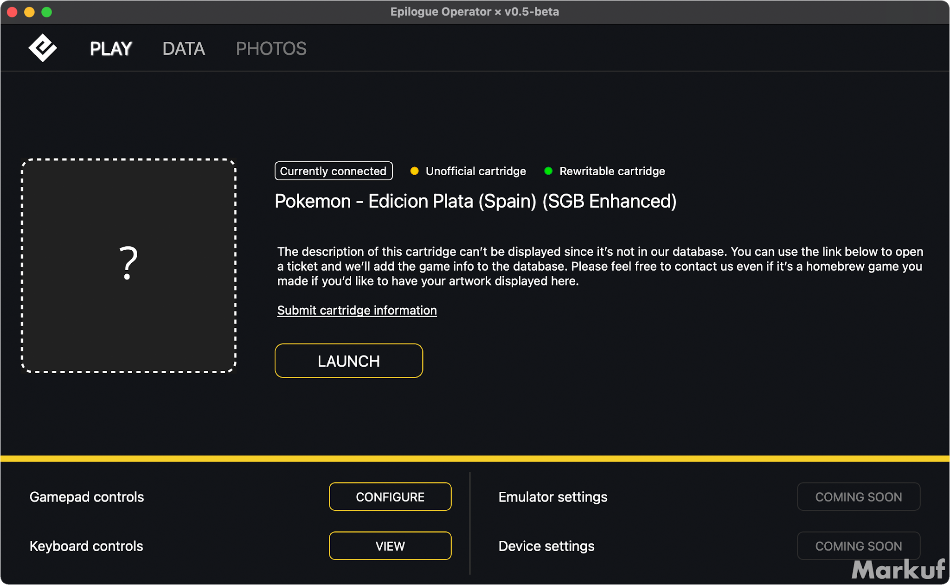
Task: Click Device settings COMING SOON button
Action: pyautogui.click(x=858, y=546)
